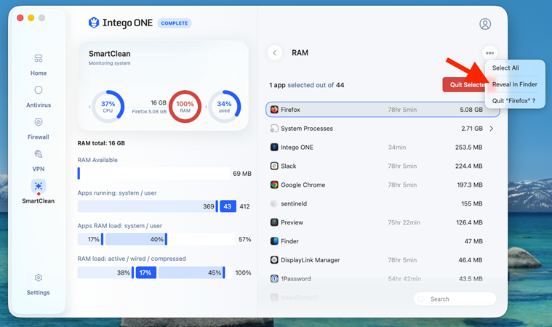552x327 pixels.
Task: Select the SmartClean sidebar icon
Action: point(39,186)
